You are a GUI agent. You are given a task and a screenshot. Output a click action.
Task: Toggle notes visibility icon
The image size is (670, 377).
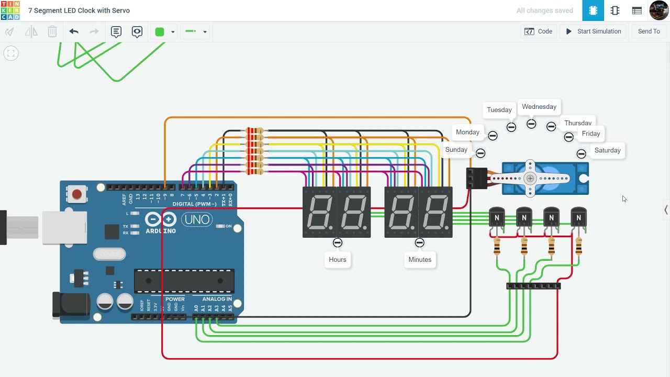(x=137, y=32)
